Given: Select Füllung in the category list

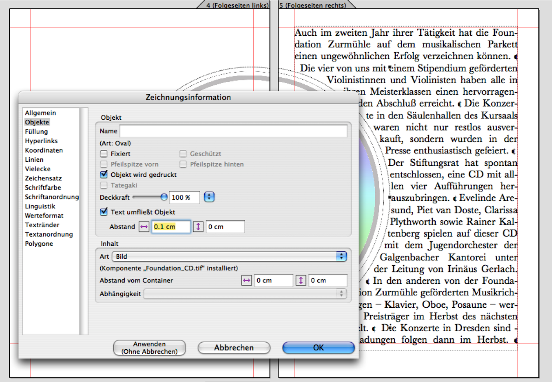Looking at the screenshot, I should tap(36, 131).
